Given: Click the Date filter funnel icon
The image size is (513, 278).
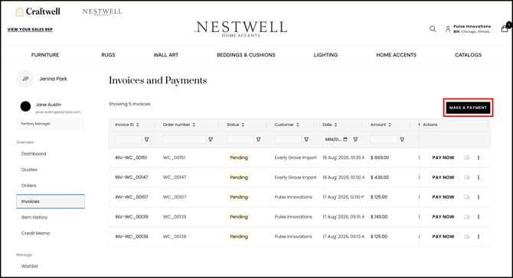Looking at the screenshot, I should click(355, 140).
